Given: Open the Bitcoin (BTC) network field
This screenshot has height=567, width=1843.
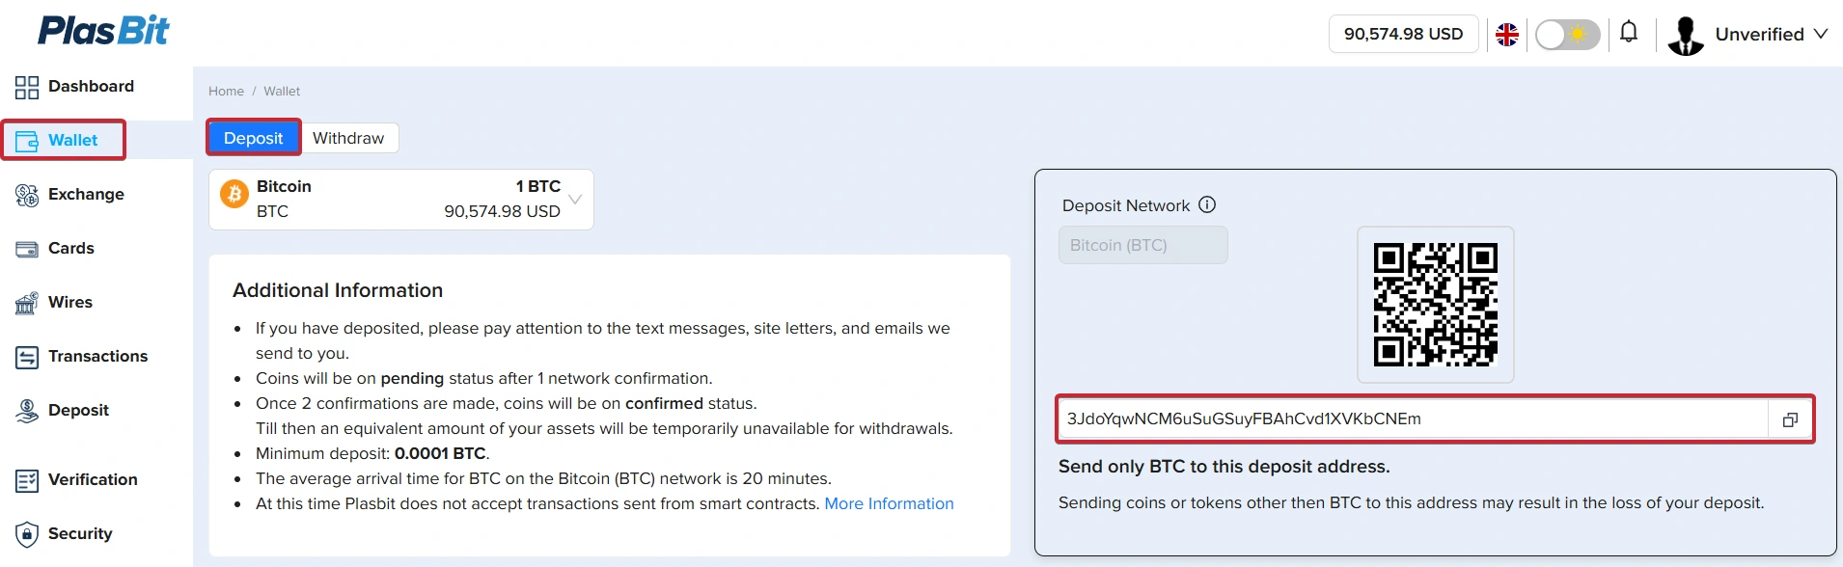Looking at the screenshot, I should (1142, 244).
